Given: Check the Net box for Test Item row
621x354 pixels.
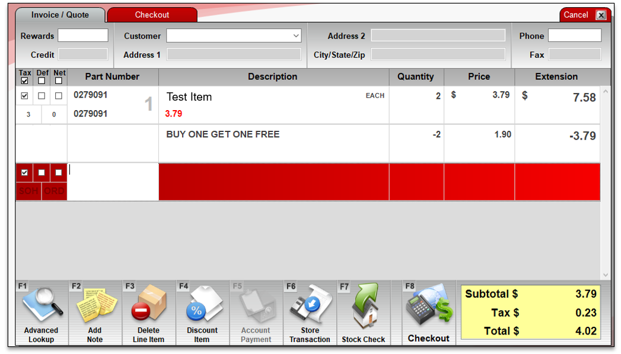Looking at the screenshot, I should tap(59, 96).
